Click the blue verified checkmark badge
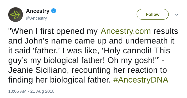 point(53,11)
